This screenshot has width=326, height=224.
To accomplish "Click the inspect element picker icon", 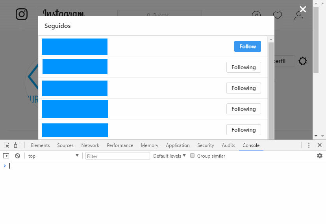I will click(6, 145).
